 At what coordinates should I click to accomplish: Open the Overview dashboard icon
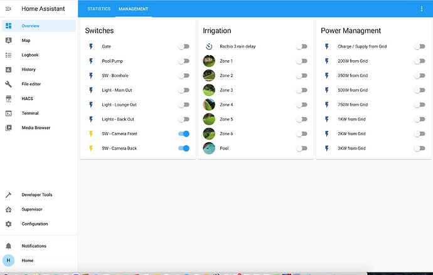(x=9, y=26)
